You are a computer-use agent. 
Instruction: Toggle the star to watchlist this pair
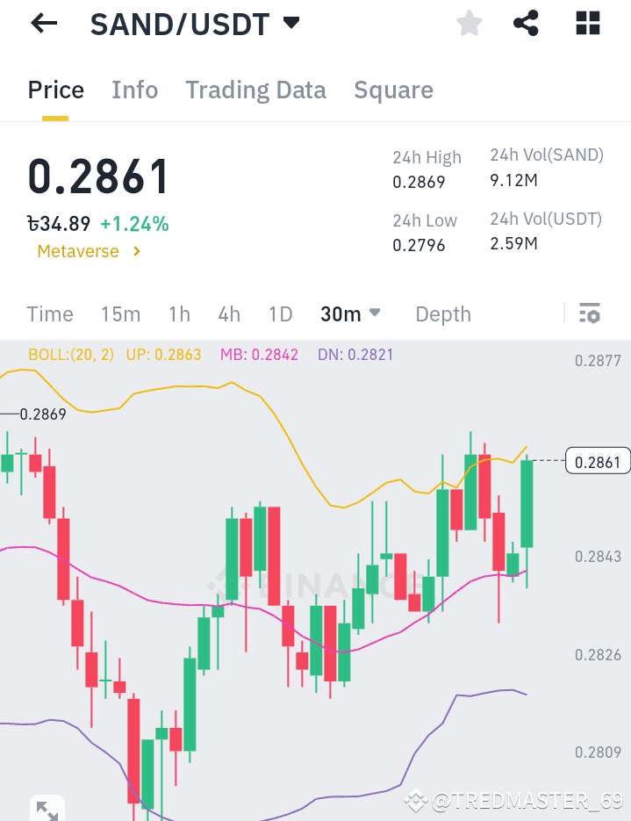coord(469,24)
